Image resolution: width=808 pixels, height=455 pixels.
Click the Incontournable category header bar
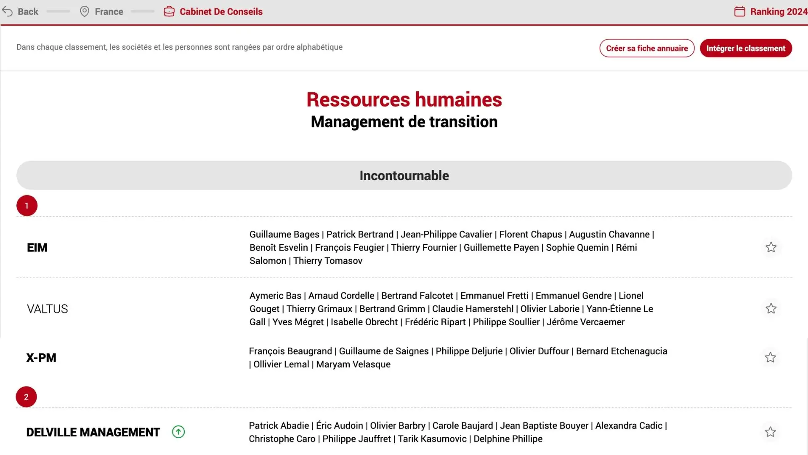pyautogui.click(x=404, y=175)
